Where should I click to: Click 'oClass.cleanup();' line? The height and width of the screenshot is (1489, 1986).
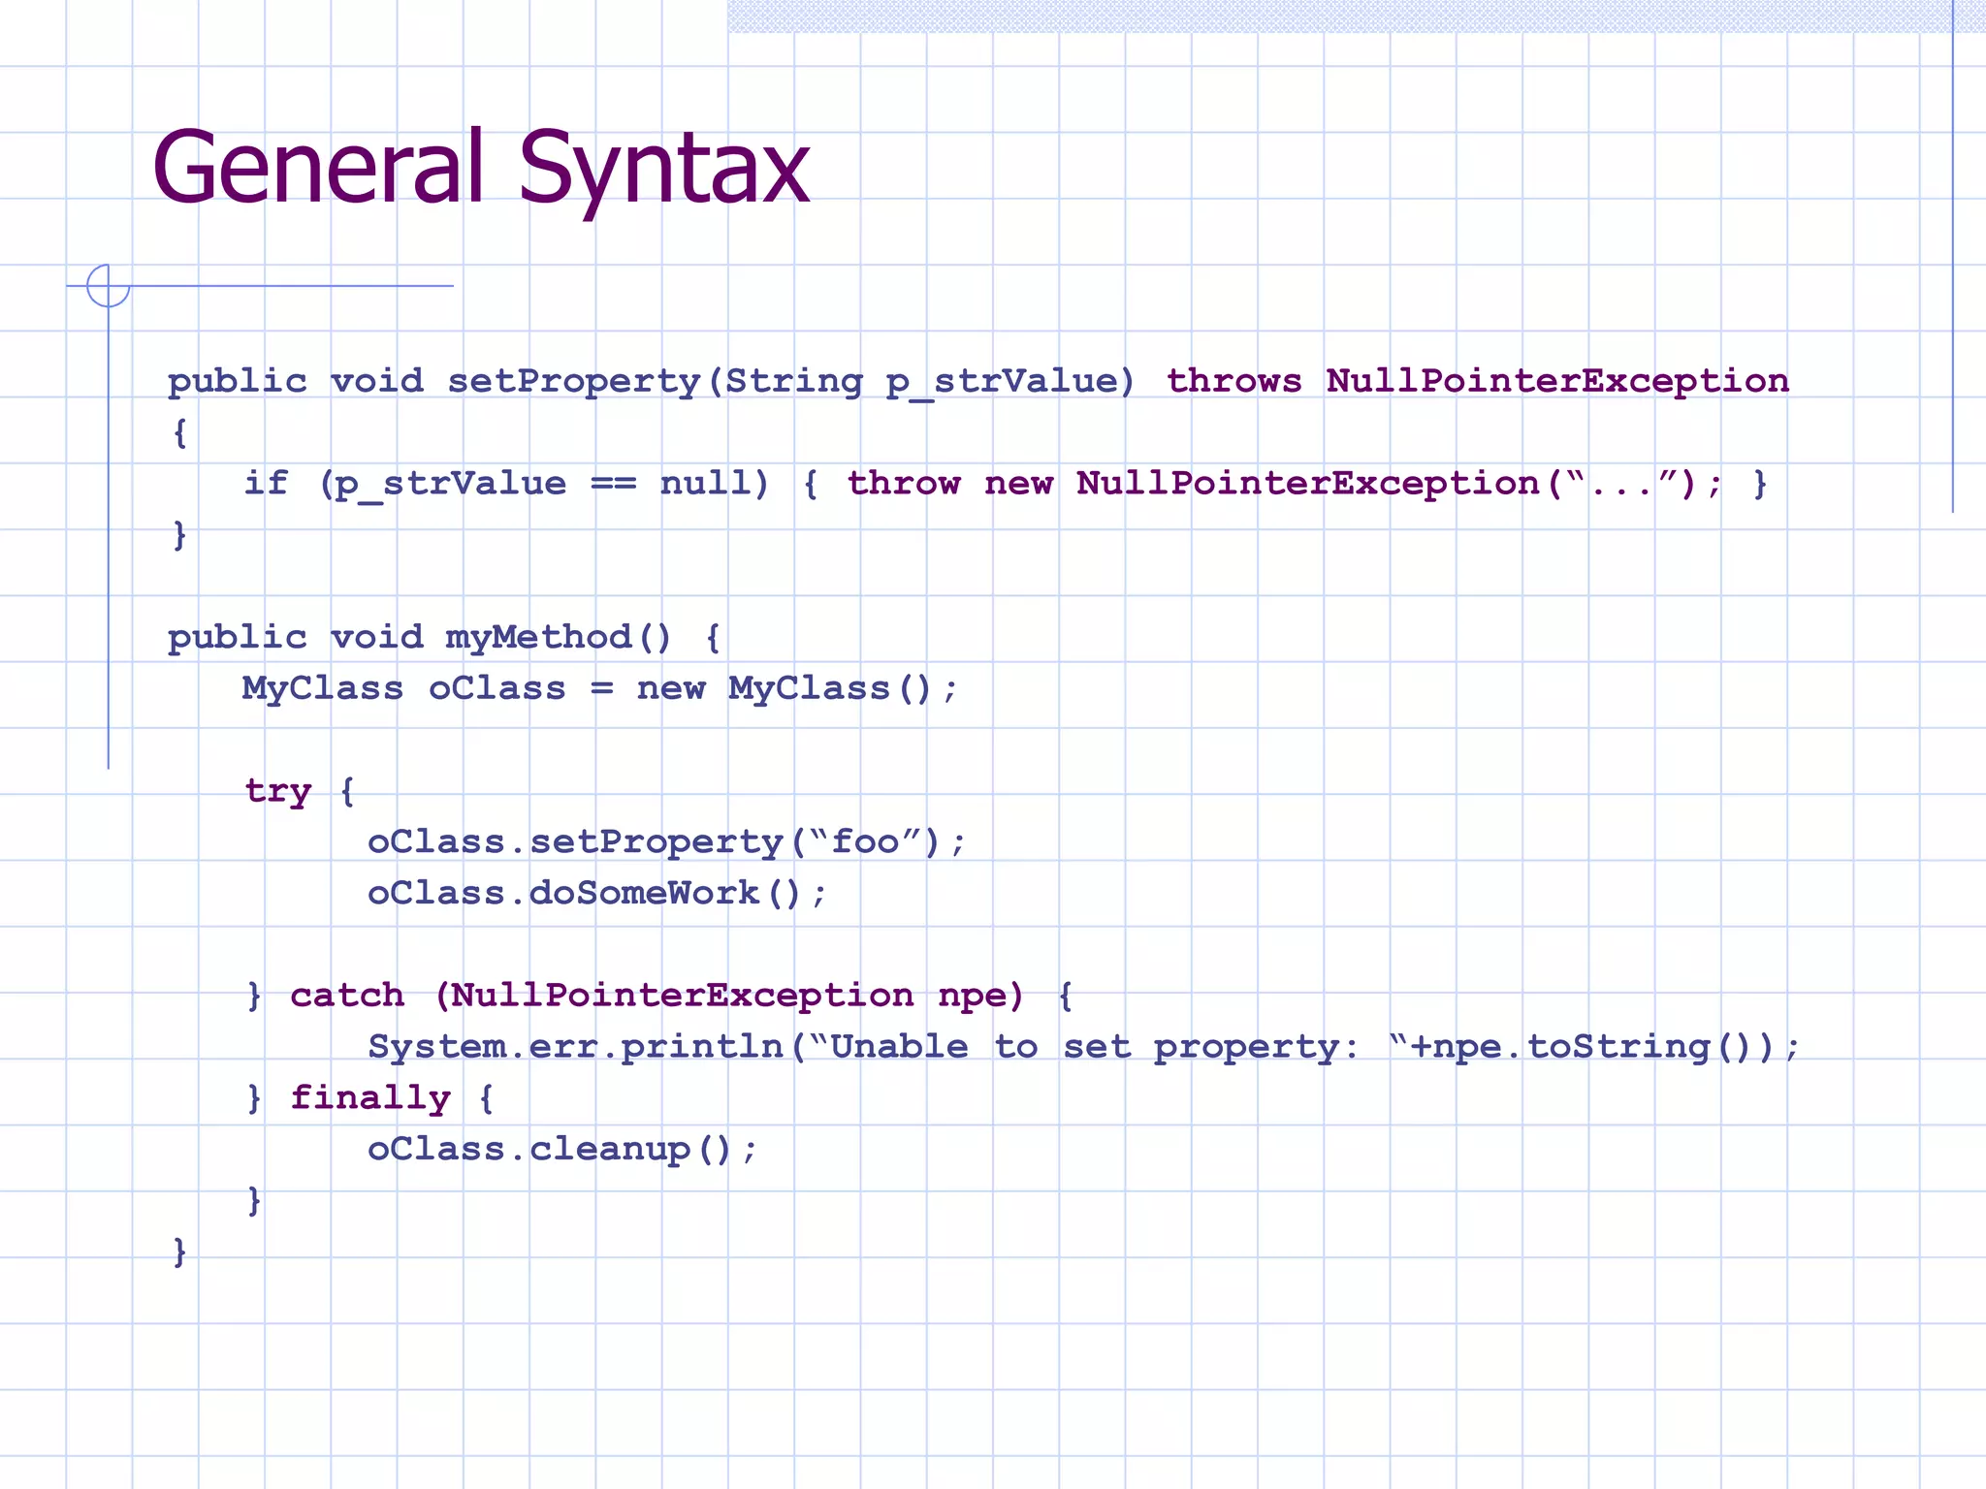562,1150
